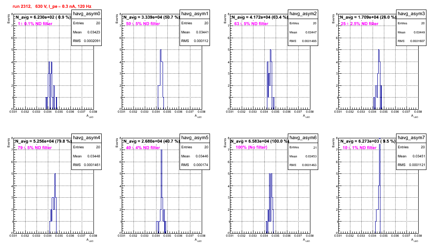Click the magenta '25± 2.5% ND filter' text
This screenshot has height=248, width=433.
360,24
